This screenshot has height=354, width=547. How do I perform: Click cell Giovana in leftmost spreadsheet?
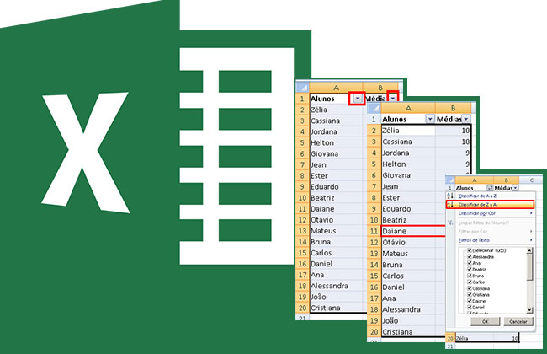point(336,153)
